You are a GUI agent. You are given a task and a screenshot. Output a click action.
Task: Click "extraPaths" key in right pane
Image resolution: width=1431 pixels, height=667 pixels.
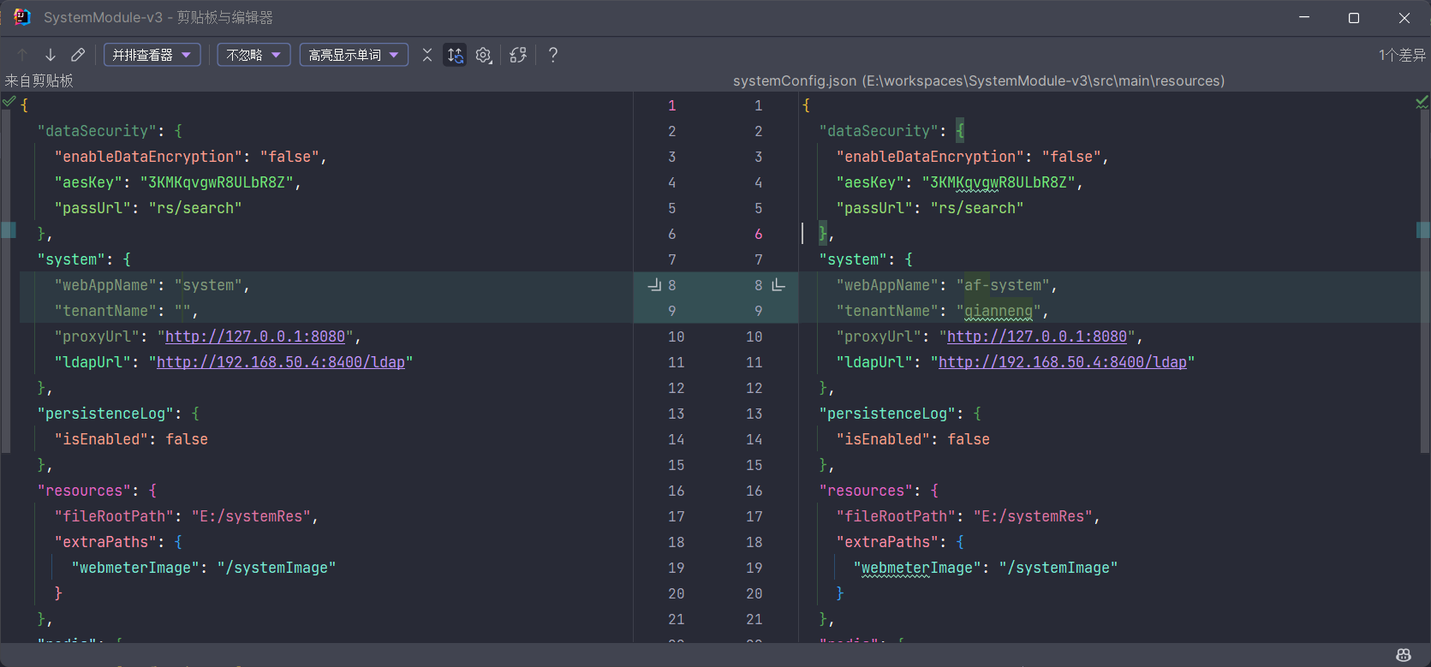click(x=887, y=542)
